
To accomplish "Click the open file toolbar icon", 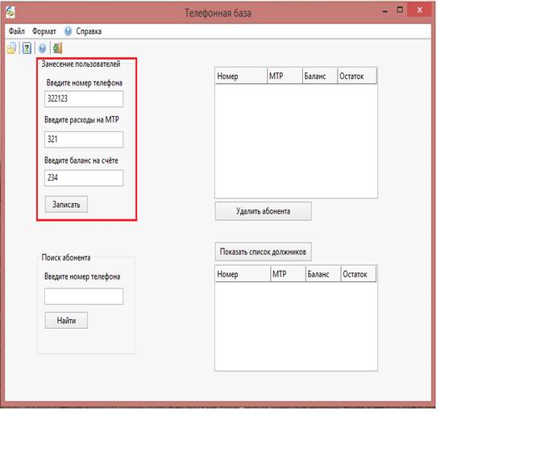I will (11, 48).
